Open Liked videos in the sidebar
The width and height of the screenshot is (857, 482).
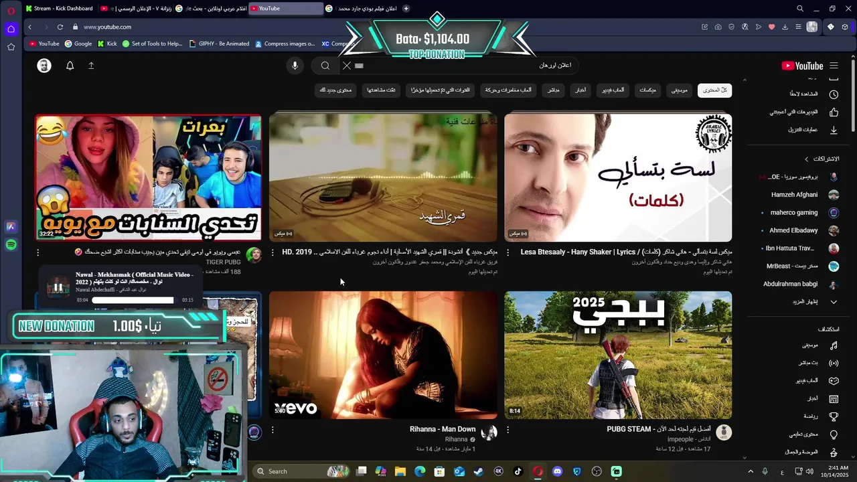803,112
